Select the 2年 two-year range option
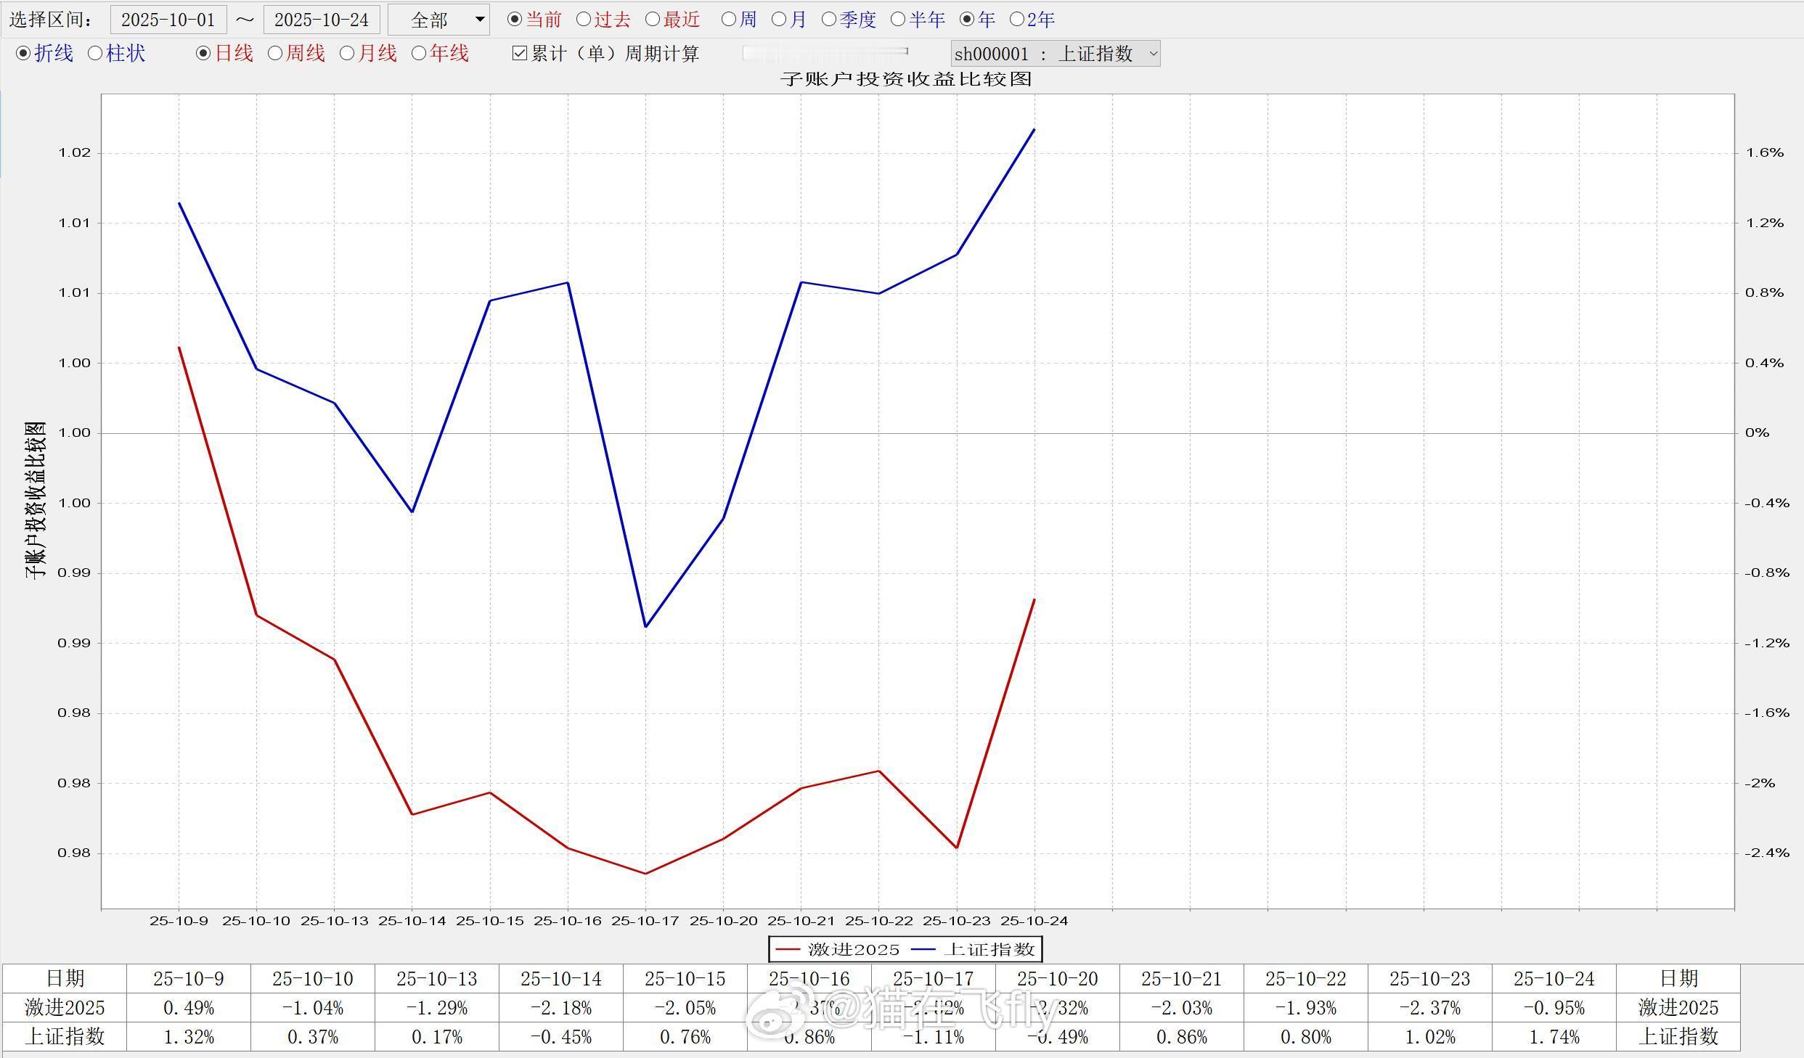This screenshot has height=1058, width=1804. pos(1017,20)
